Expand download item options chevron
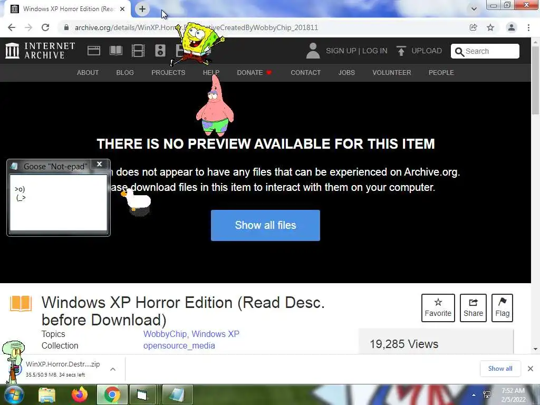Viewport: 540px width, 405px height. tap(113, 369)
